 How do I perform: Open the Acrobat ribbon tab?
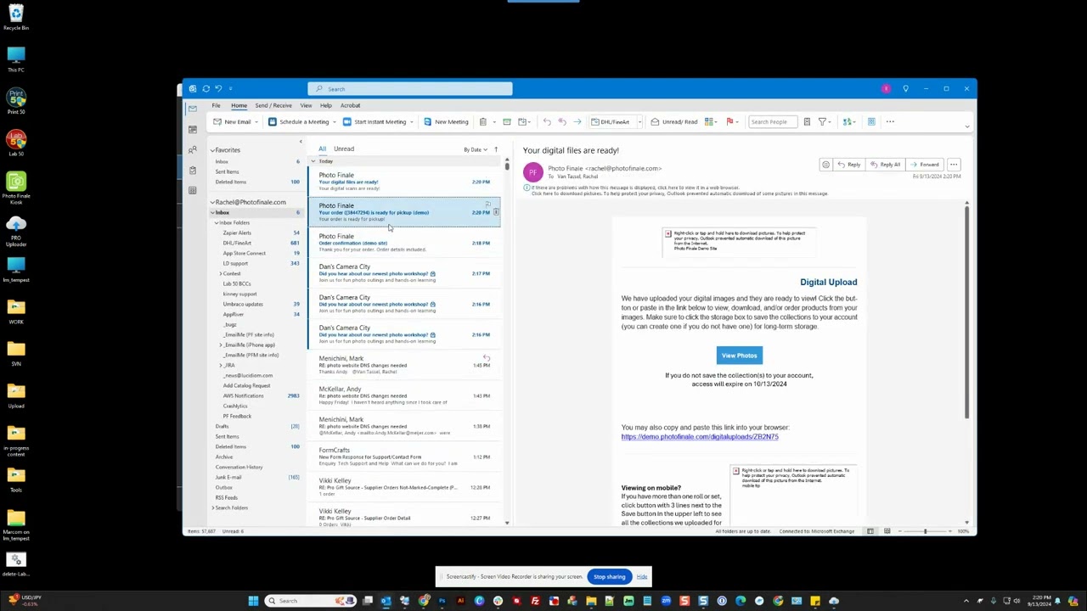(x=350, y=105)
